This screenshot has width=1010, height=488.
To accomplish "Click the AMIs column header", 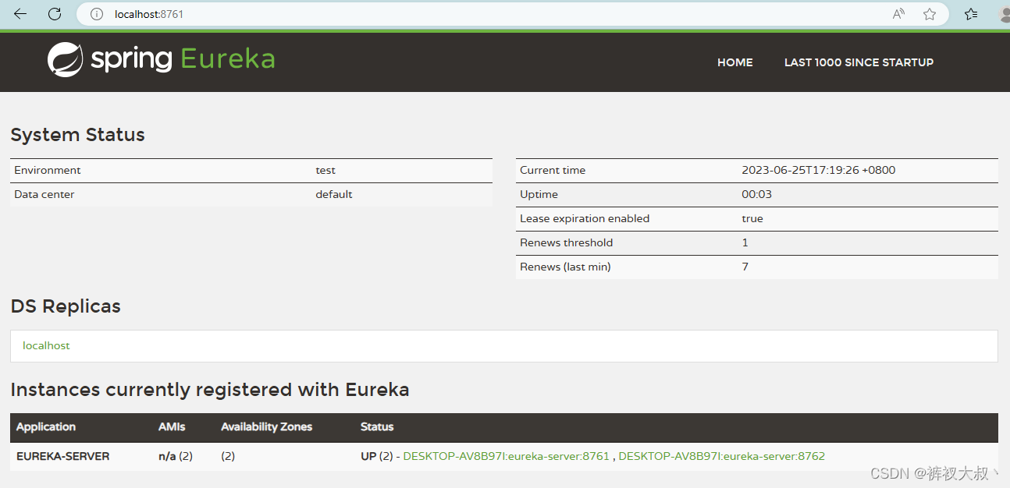I will click(172, 426).
